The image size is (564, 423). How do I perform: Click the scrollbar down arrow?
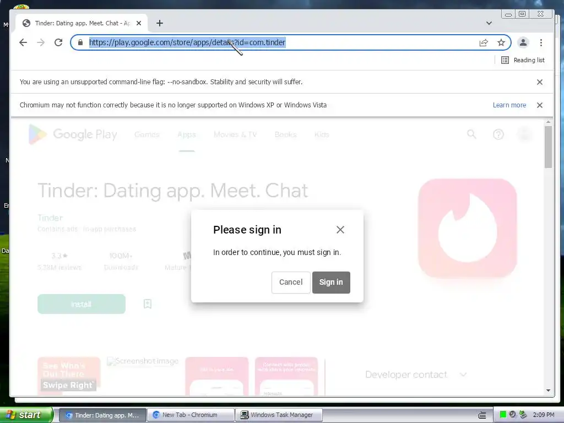548,391
